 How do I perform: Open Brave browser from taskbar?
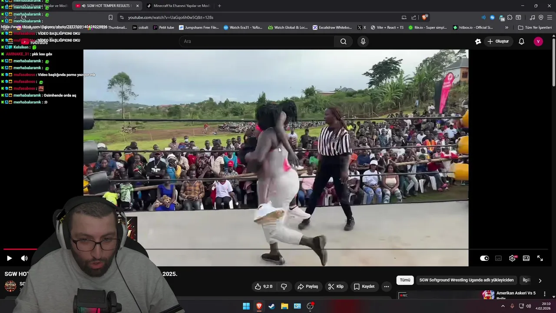pyautogui.click(x=259, y=306)
